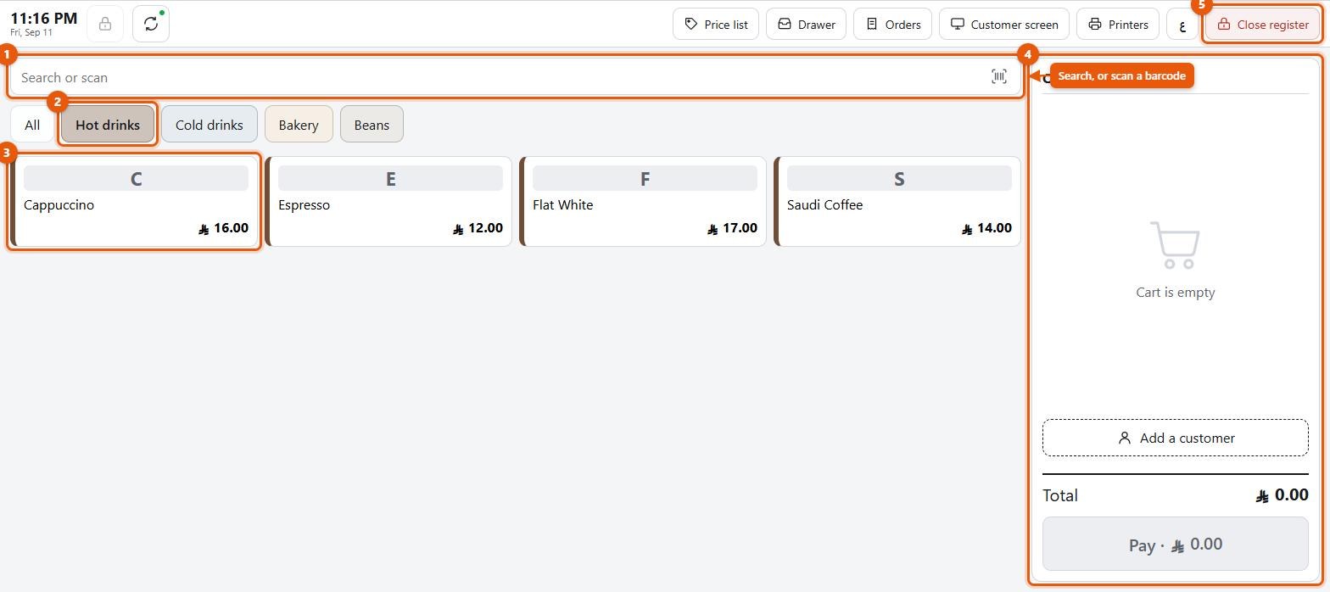The image size is (1330, 592).
Task: Open the Price list
Action: [717, 25]
